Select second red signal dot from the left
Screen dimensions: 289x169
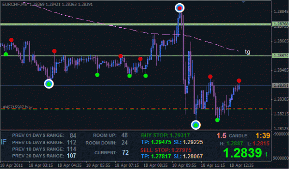54,51
